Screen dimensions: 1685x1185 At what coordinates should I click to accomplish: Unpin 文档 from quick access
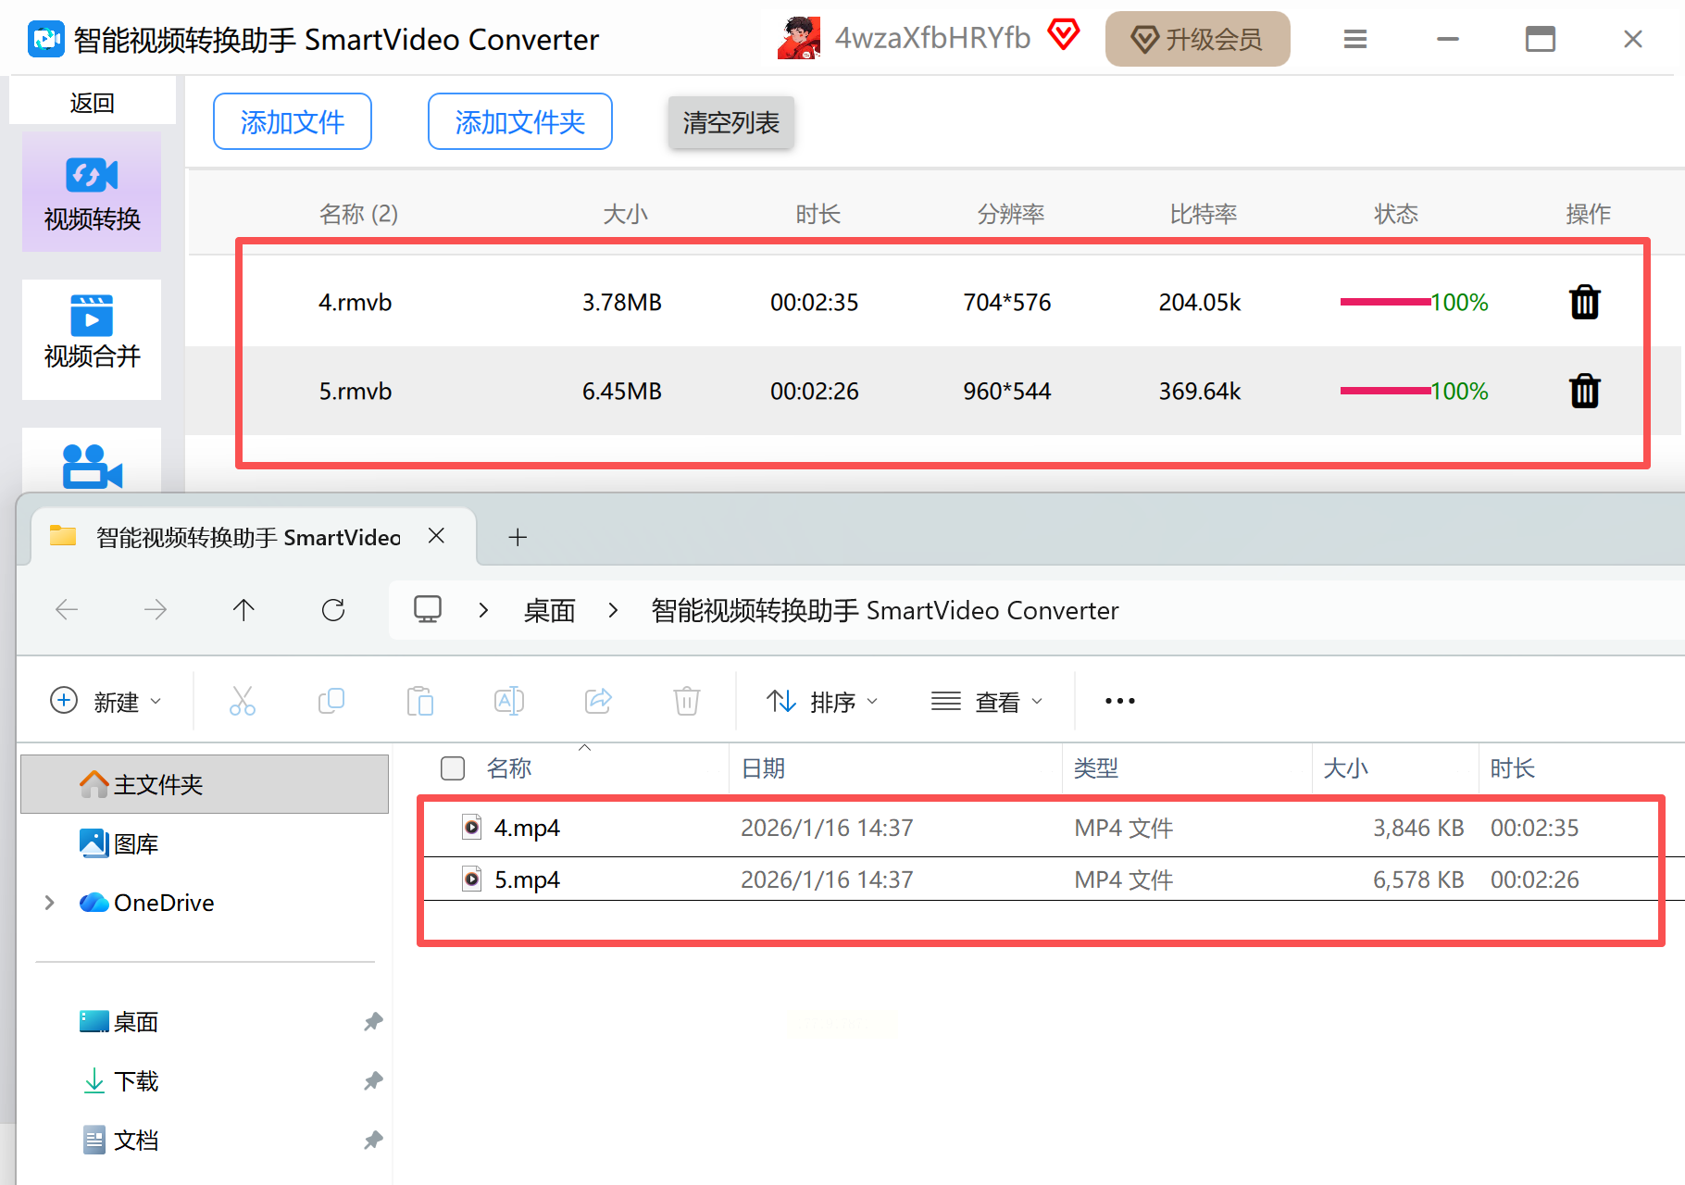click(x=373, y=1141)
